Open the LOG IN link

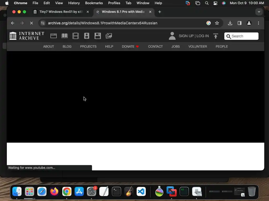coord(203,36)
